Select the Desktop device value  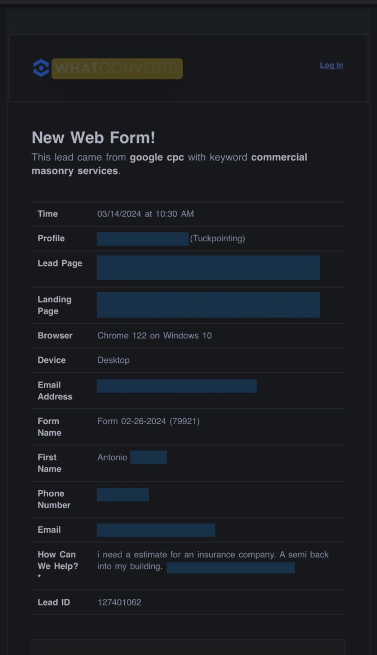point(113,360)
